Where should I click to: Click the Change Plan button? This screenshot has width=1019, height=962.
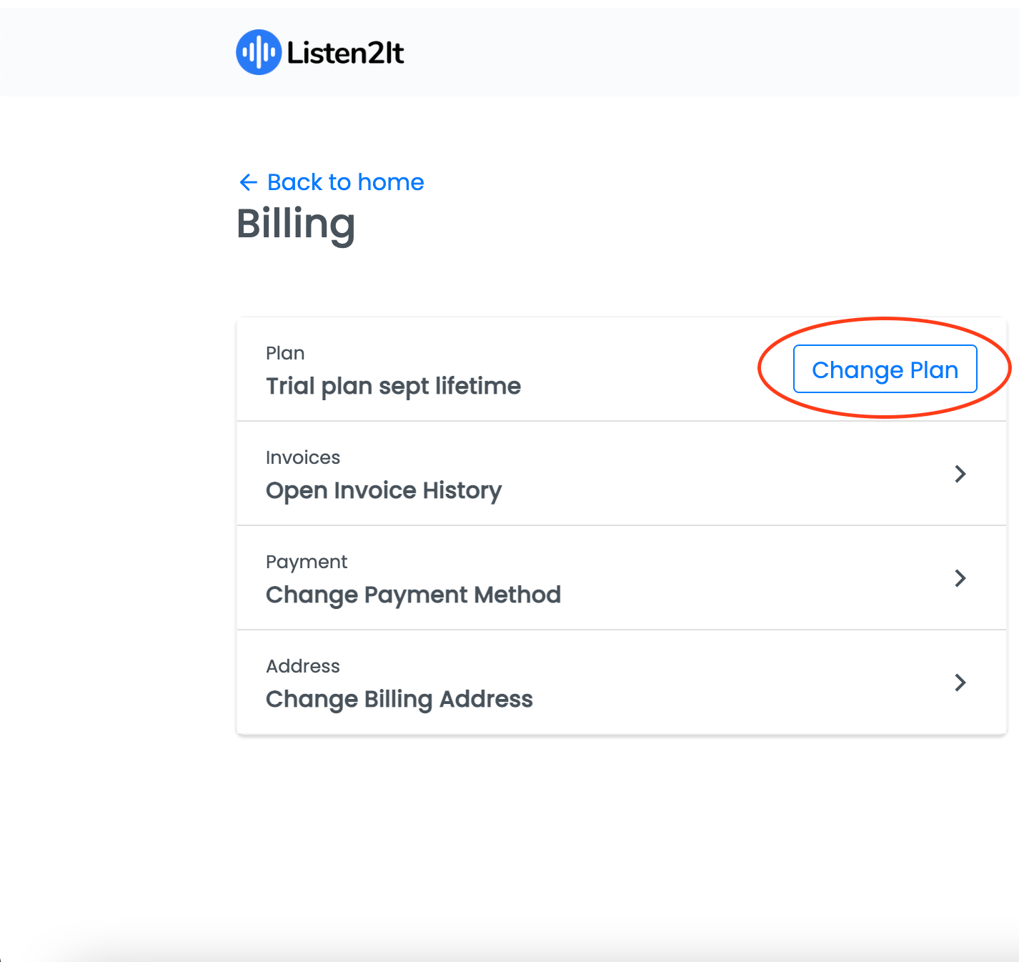pos(885,369)
